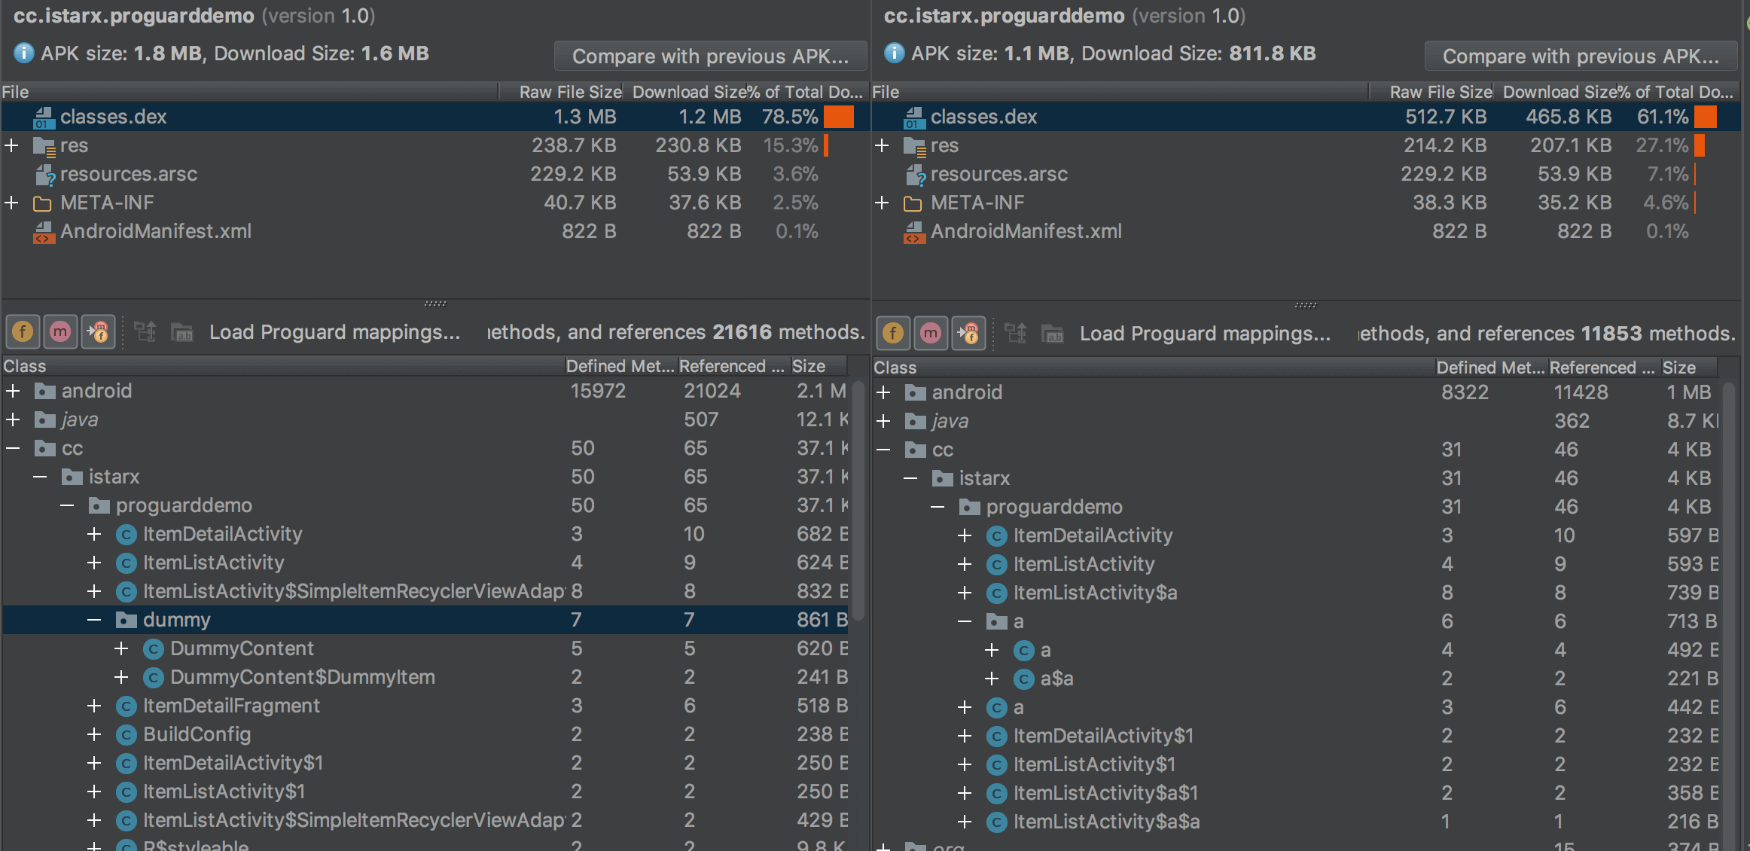The image size is (1750, 851).
Task: Select istarx package row in left tree
Action: 425,477
